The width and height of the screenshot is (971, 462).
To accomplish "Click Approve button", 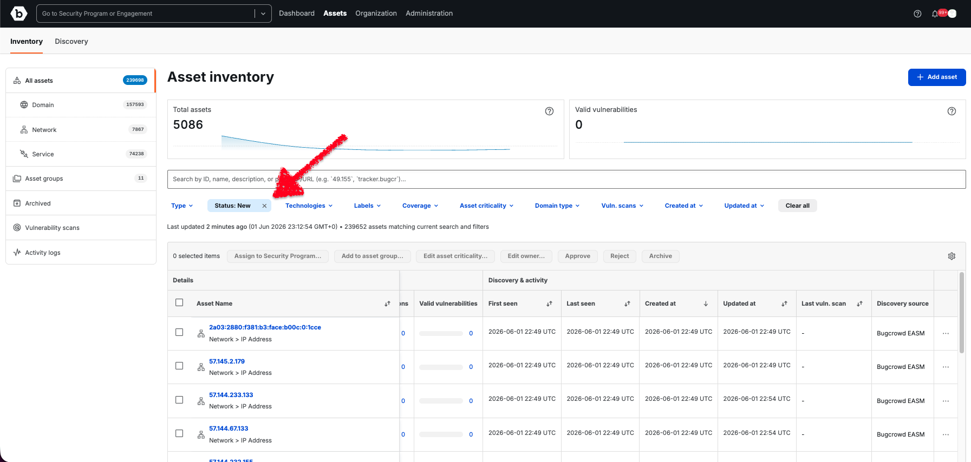I will 577,256.
